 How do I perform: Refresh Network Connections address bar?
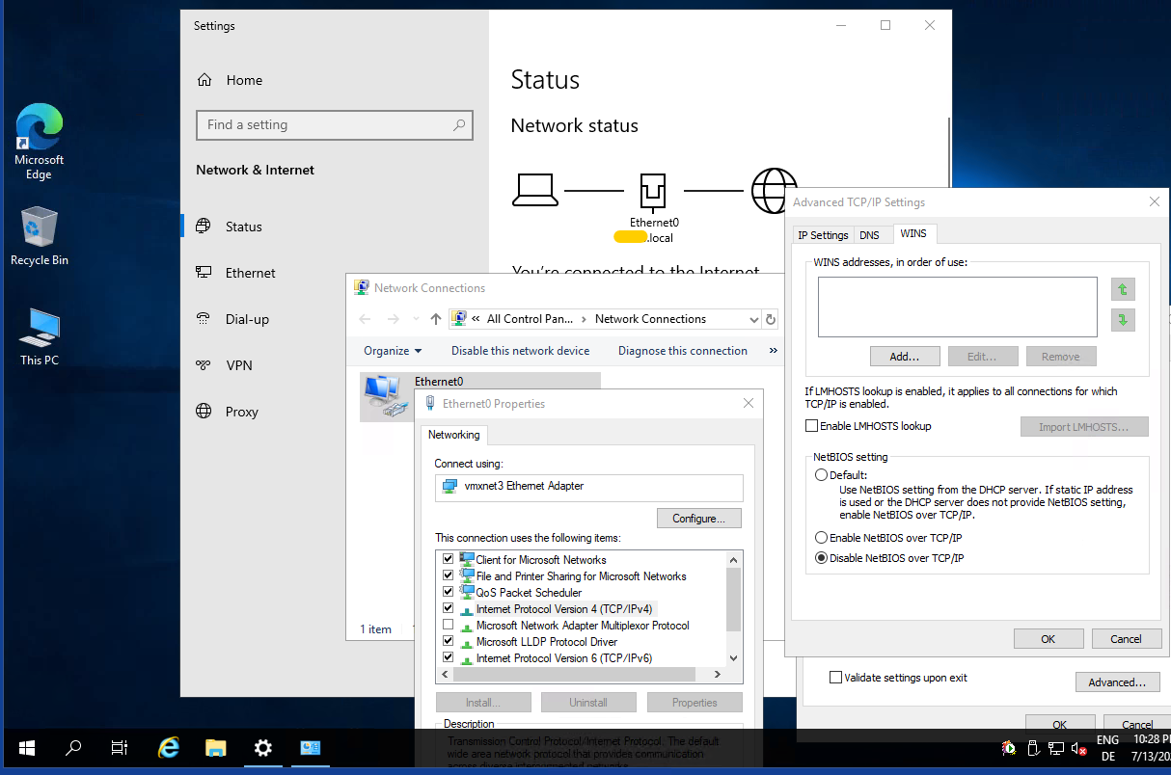pos(771,319)
